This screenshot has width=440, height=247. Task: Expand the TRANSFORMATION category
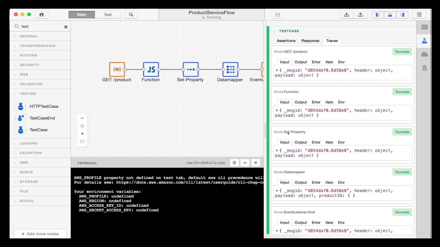pos(40,46)
